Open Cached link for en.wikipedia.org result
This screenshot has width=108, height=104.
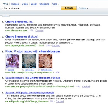60,102
